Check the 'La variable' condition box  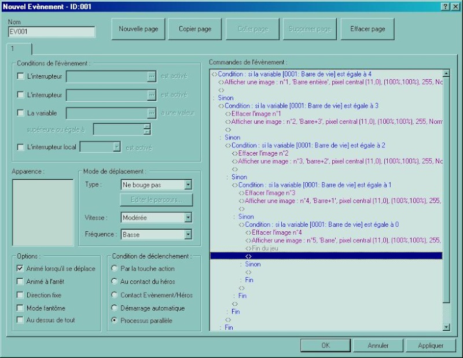[x=21, y=112]
